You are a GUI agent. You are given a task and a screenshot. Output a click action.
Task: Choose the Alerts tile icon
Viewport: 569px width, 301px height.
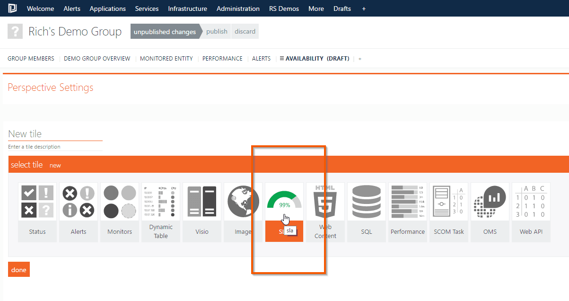pos(78,202)
